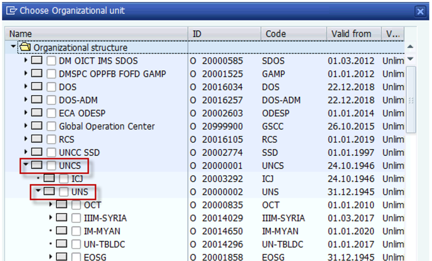The width and height of the screenshot is (432, 261).
Task: Tick the UN-TBLDC checkbox
Action: [76, 245]
